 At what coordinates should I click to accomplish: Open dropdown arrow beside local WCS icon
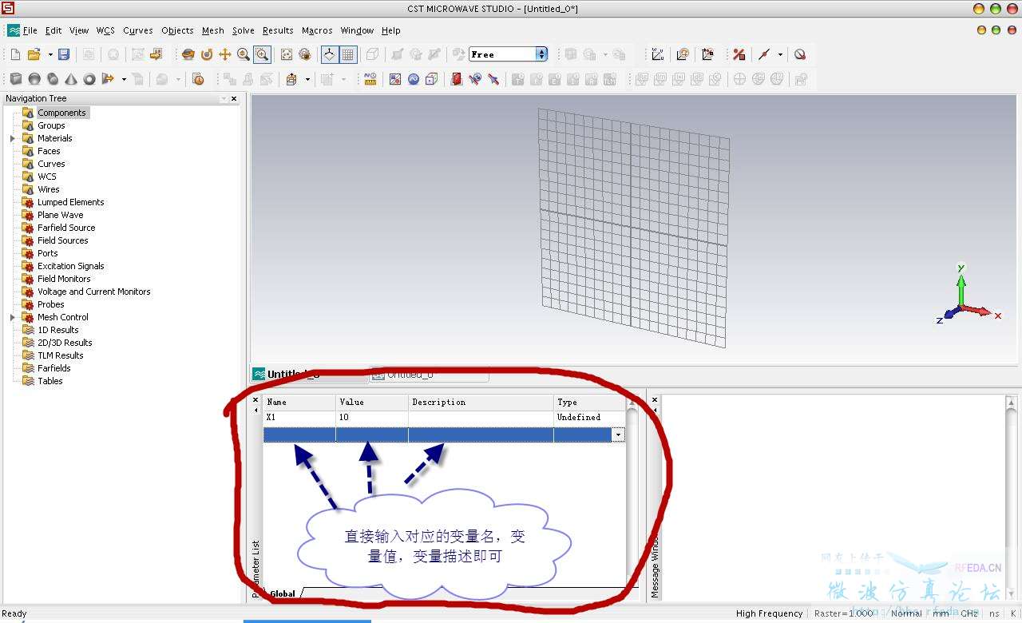point(307,79)
